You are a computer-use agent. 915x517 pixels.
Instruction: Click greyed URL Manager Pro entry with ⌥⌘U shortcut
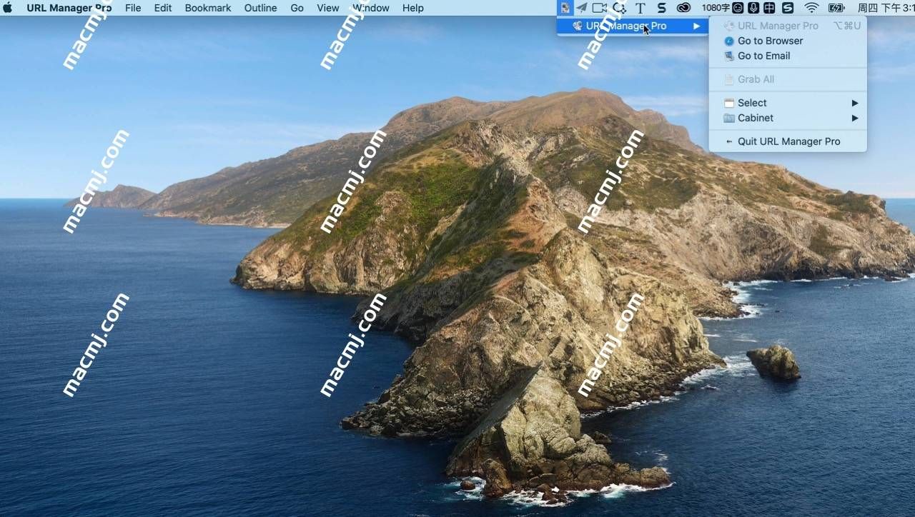click(x=788, y=26)
